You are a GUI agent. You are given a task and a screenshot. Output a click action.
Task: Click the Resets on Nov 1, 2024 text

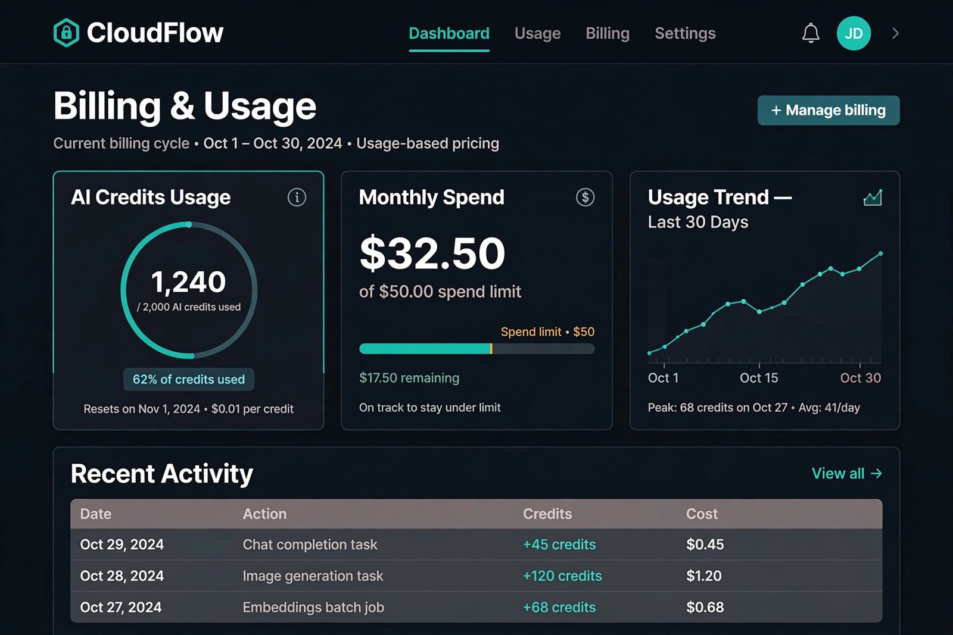click(142, 409)
